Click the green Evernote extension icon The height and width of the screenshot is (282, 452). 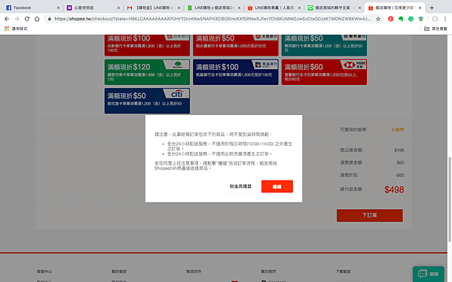[x=401, y=19]
